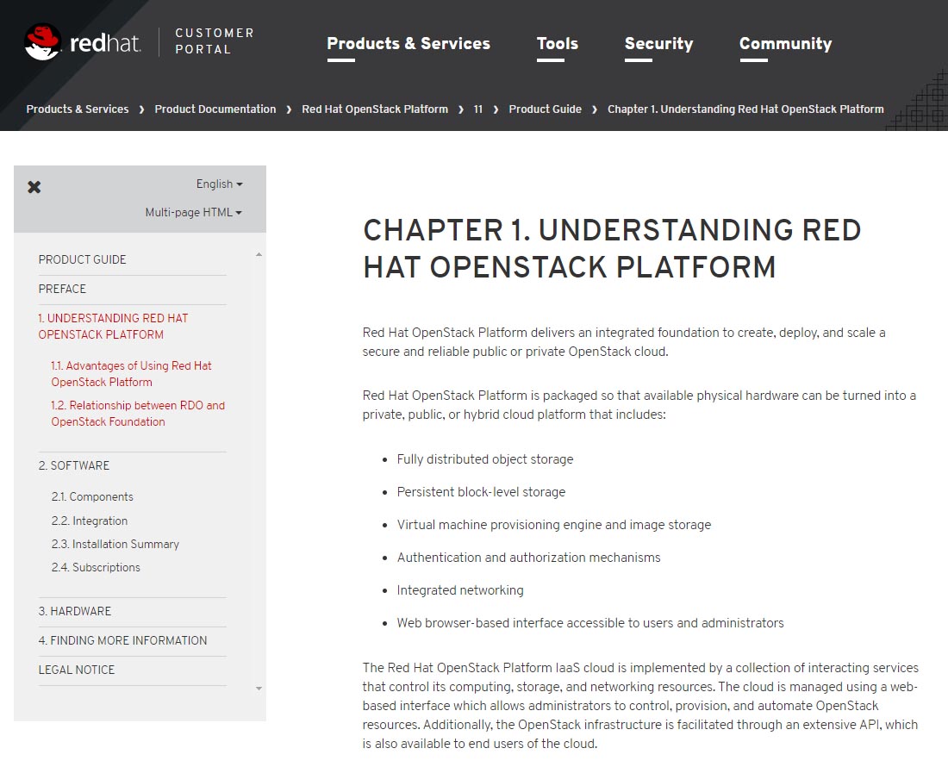Select the Product Guide breadcrumb link
Screen dimensions: 948x767
(x=545, y=109)
